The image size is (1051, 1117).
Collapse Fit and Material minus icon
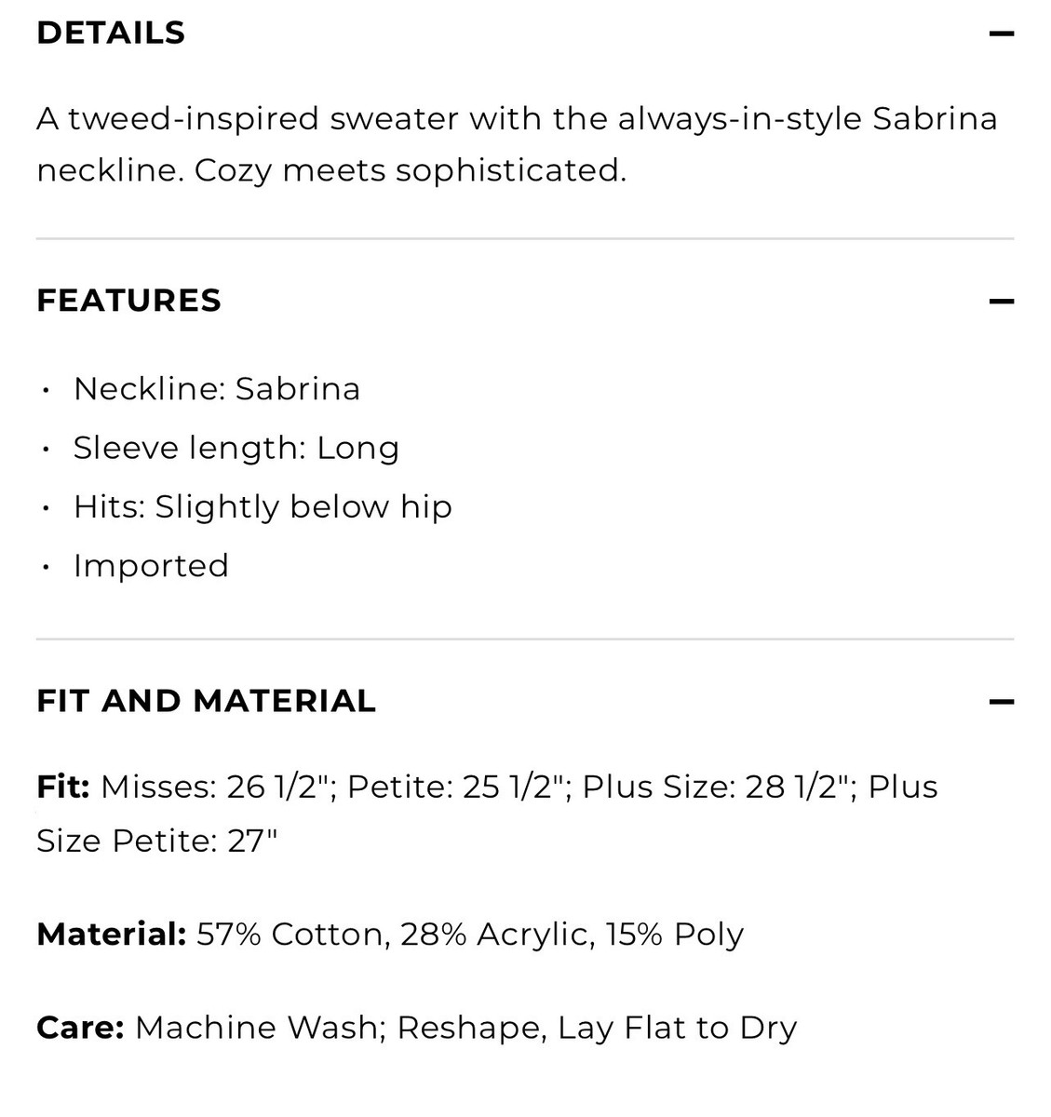[x=1001, y=702]
